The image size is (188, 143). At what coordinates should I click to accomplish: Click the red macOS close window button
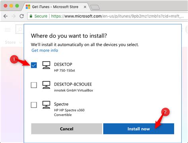pyautogui.click(x=6, y=6)
